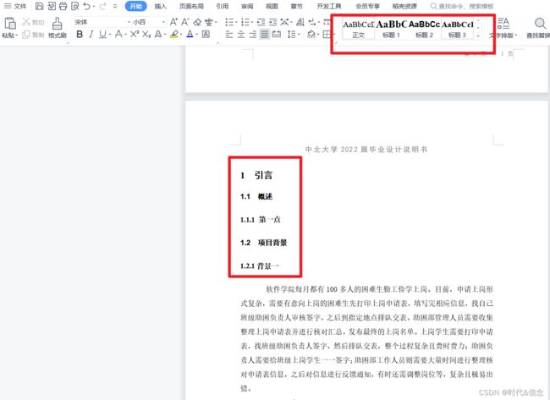Open Find and Replace (查找替换) magnifier

point(540,24)
